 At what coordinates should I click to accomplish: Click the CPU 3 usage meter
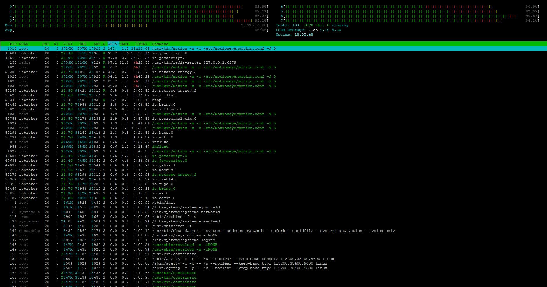139,20
